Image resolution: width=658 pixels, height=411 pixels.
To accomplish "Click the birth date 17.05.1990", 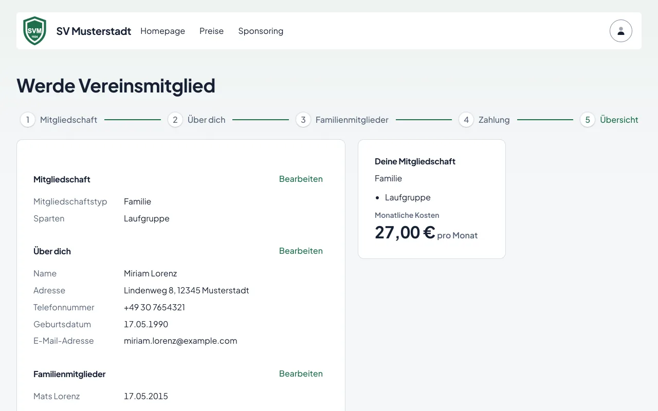I will (146, 324).
